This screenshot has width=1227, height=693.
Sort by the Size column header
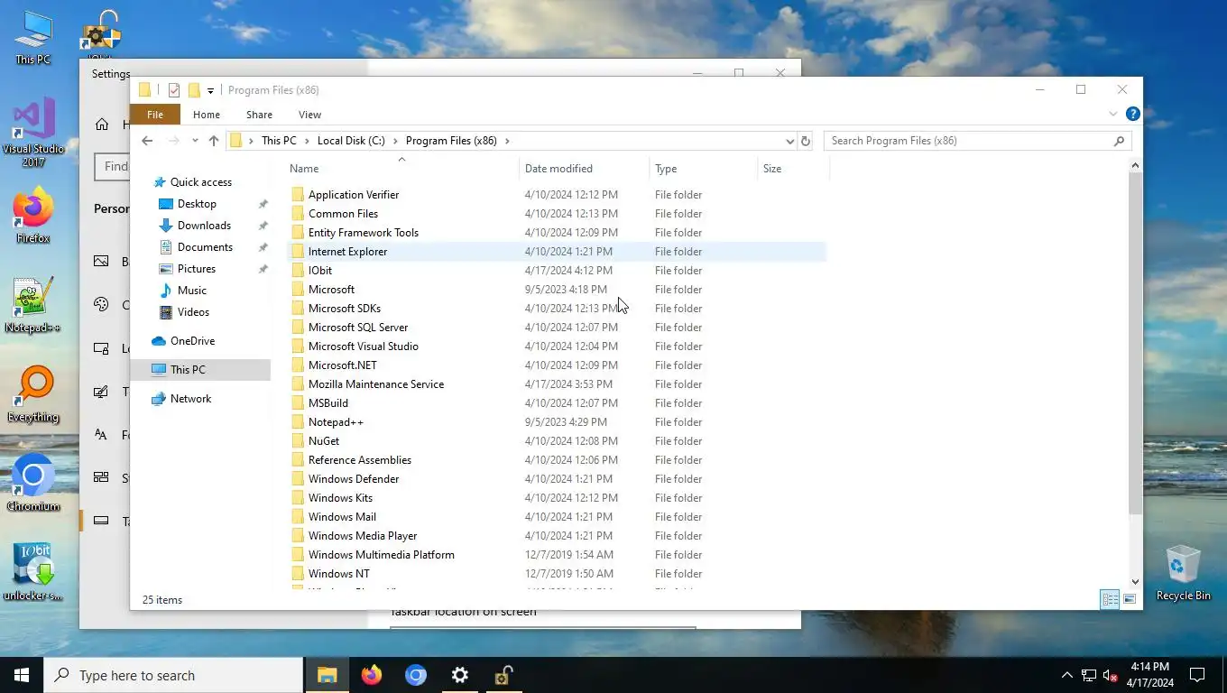tap(793, 169)
